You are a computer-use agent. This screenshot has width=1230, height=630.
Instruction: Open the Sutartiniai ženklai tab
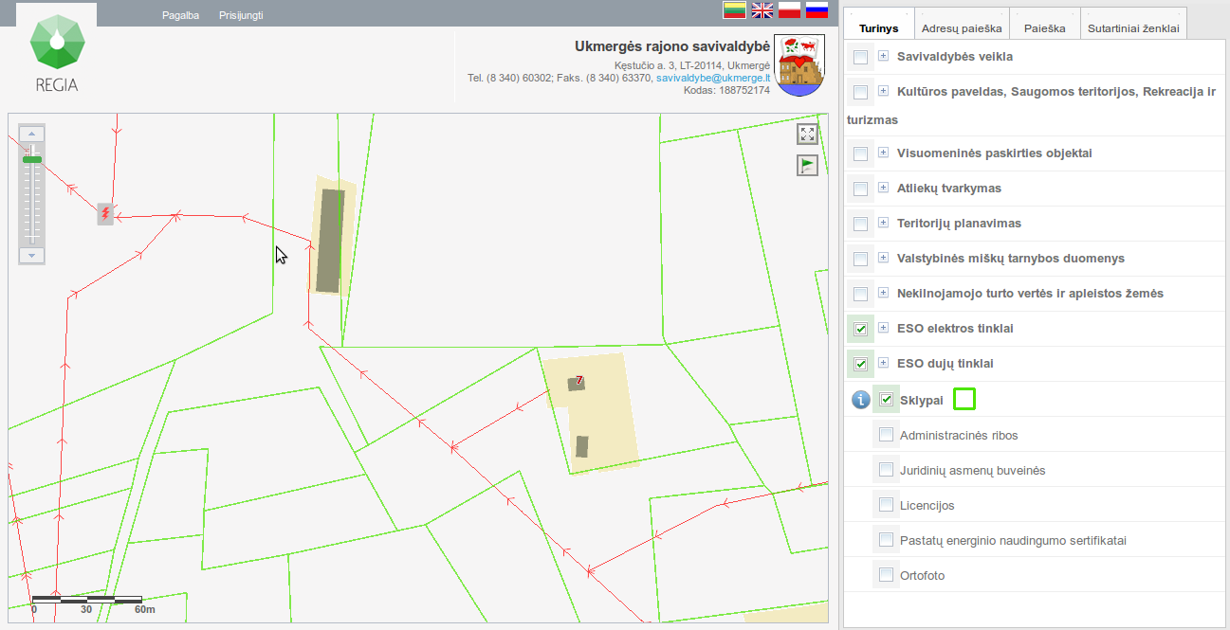coord(1133,24)
